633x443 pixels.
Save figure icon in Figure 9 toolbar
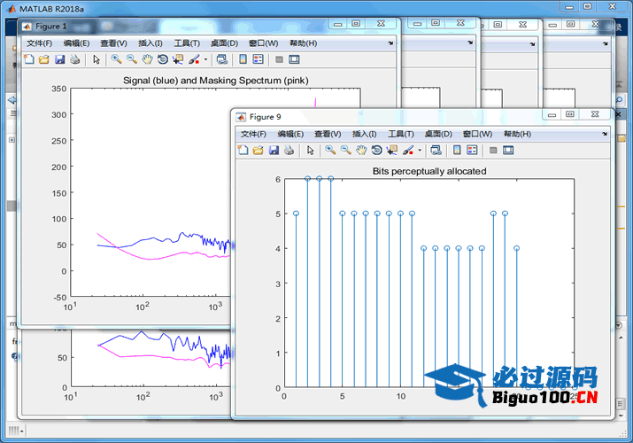pos(274,151)
